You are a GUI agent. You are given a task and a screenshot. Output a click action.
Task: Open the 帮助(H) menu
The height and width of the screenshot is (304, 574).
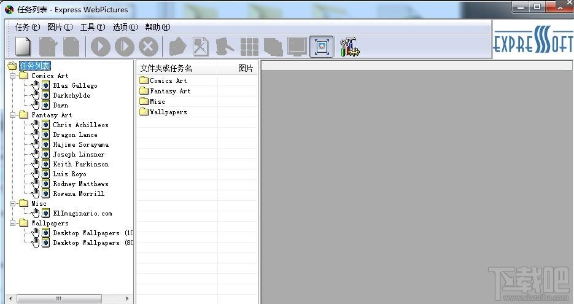click(x=158, y=27)
